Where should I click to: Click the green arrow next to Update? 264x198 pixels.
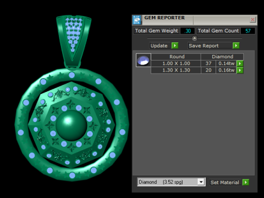click(x=175, y=46)
